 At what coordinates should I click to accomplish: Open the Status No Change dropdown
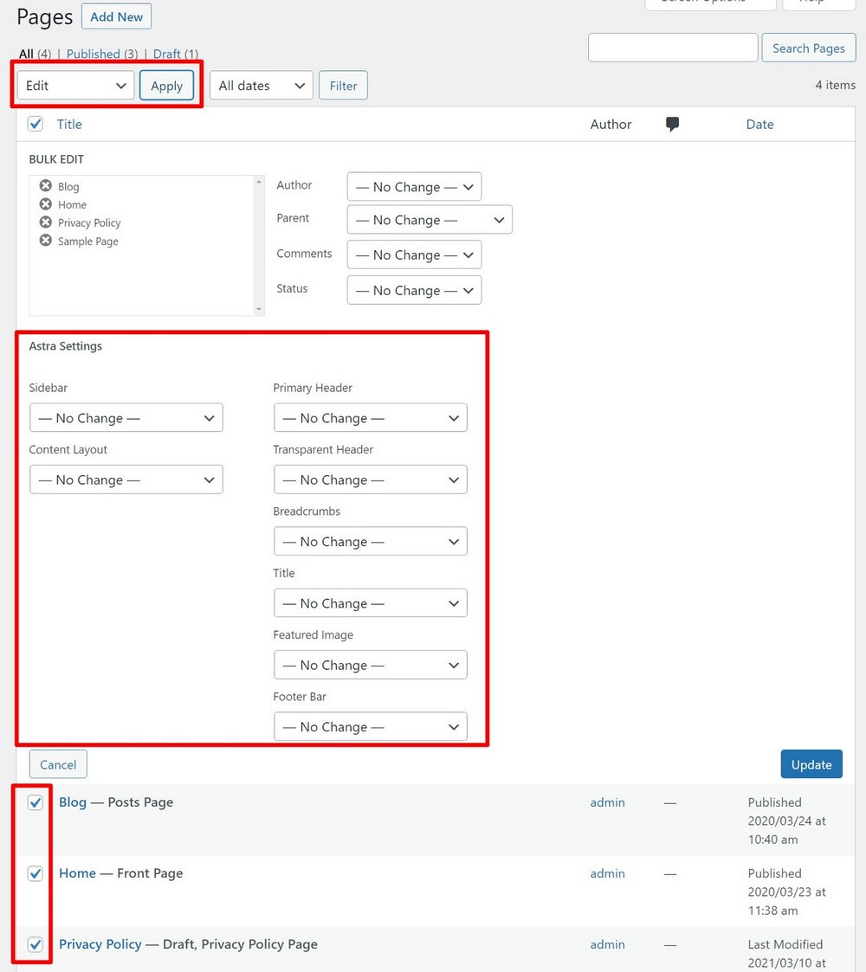pyautogui.click(x=415, y=290)
